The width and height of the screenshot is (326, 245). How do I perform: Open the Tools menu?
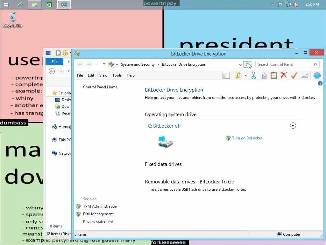(x=117, y=75)
